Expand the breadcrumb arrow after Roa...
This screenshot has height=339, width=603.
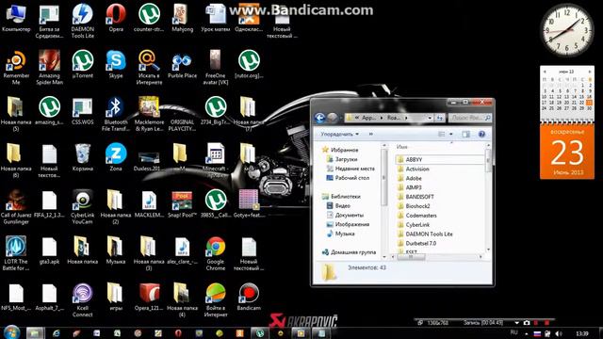[406, 118]
